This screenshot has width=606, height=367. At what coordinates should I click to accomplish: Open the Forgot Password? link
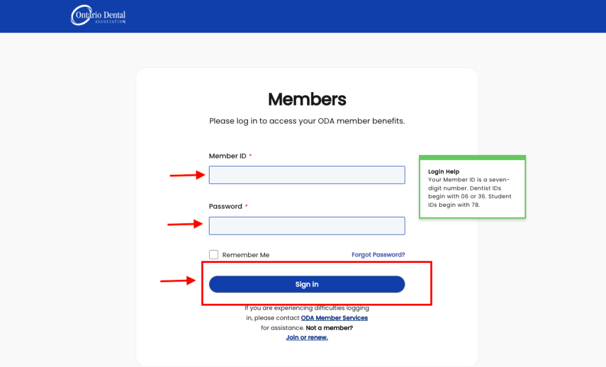pyautogui.click(x=378, y=255)
